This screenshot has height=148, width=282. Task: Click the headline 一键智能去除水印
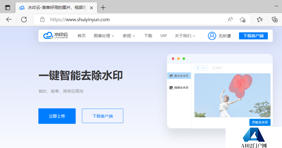(81, 75)
